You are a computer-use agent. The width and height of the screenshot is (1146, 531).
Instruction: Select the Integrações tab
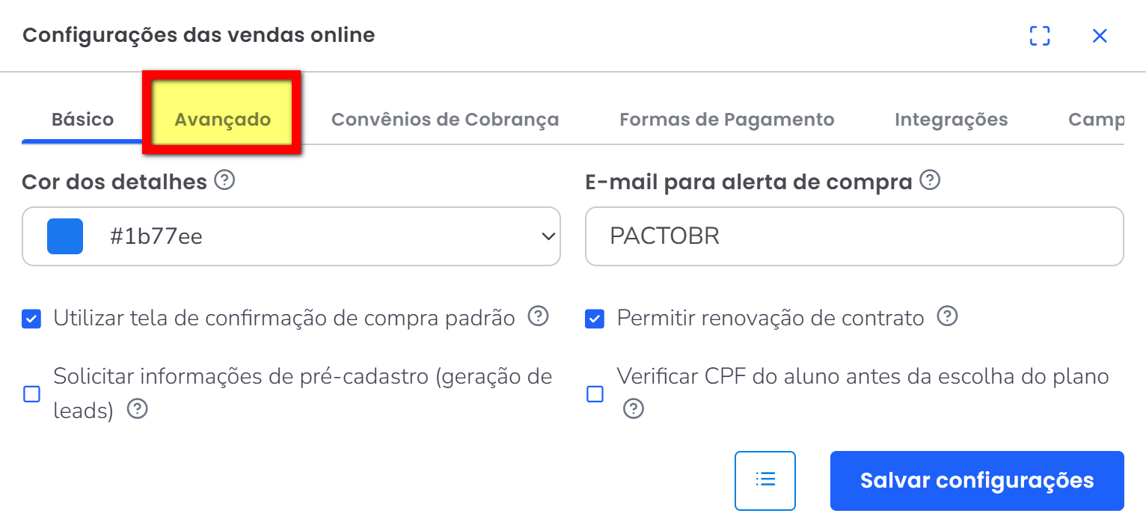[x=951, y=120]
